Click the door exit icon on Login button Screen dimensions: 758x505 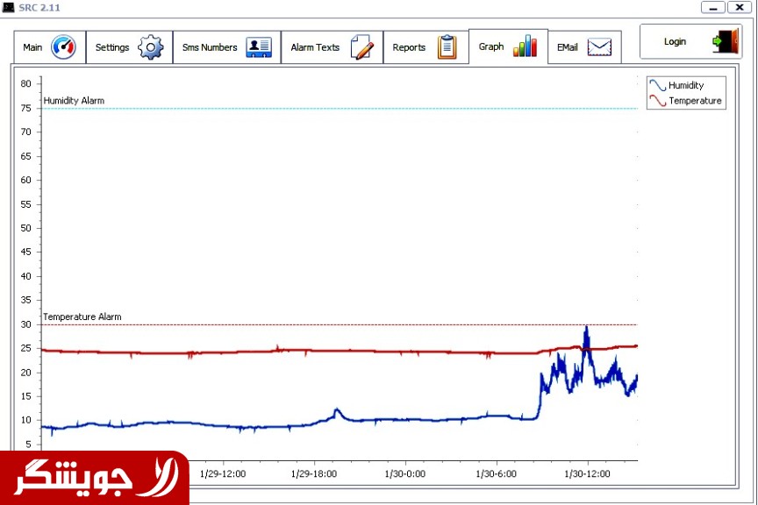725,41
